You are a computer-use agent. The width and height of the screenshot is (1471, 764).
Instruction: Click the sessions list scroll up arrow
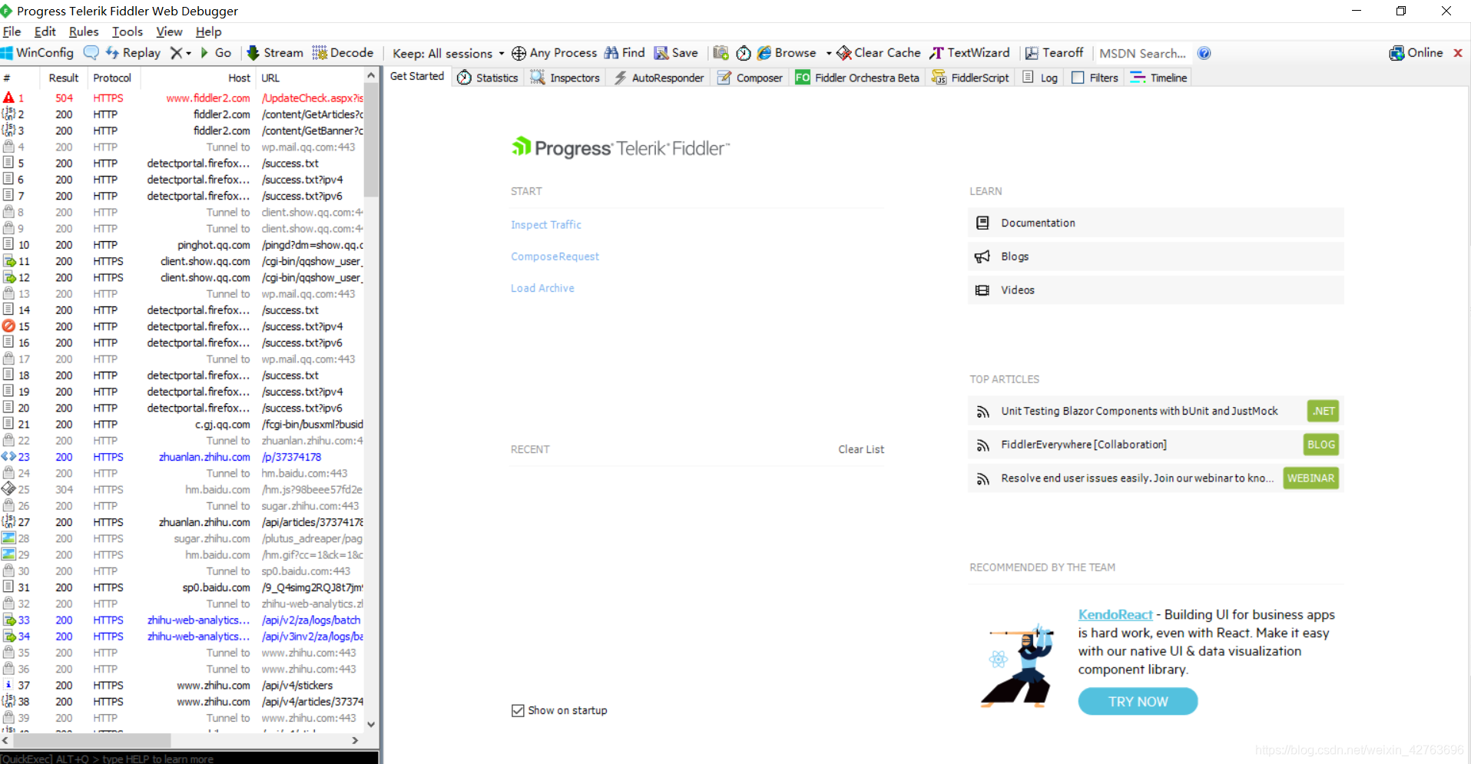(371, 75)
